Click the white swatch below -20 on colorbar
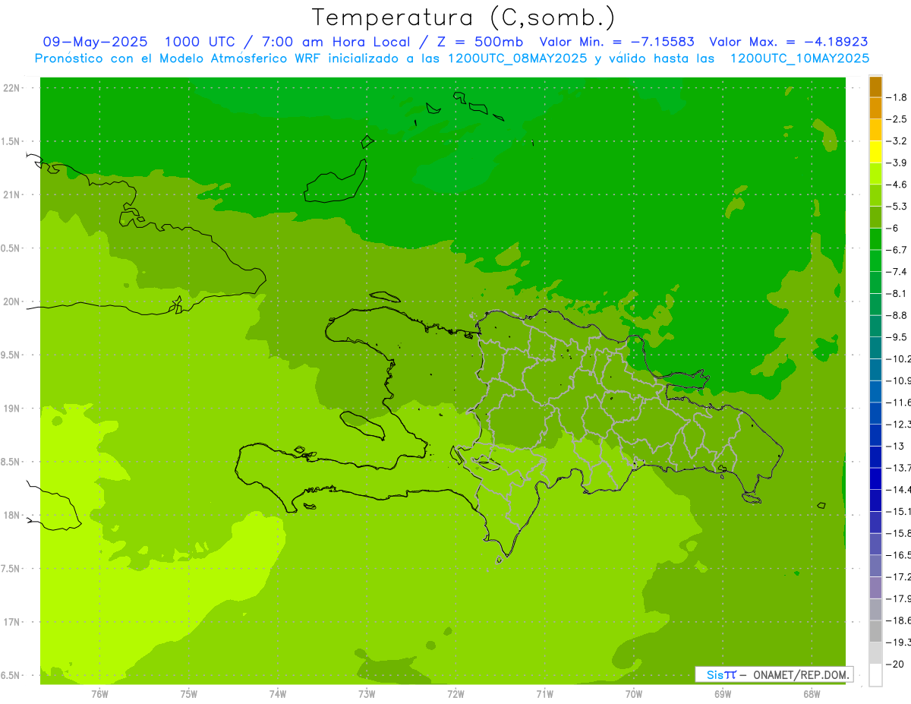The image size is (911, 704). coord(875,674)
